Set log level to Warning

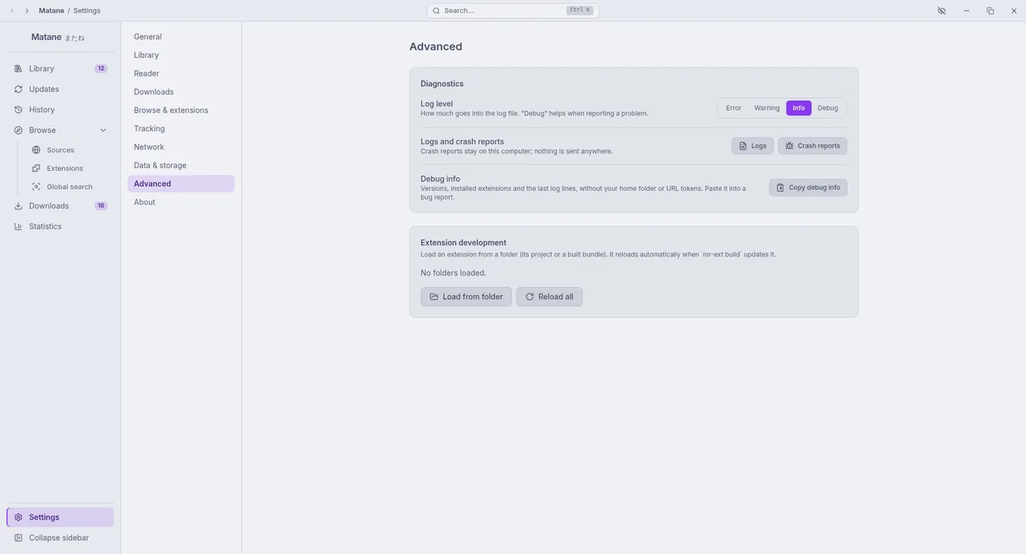767,108
